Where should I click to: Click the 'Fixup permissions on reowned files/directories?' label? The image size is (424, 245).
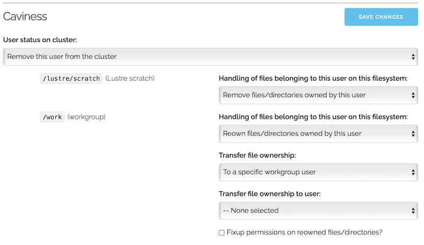(x=304, y=232)
